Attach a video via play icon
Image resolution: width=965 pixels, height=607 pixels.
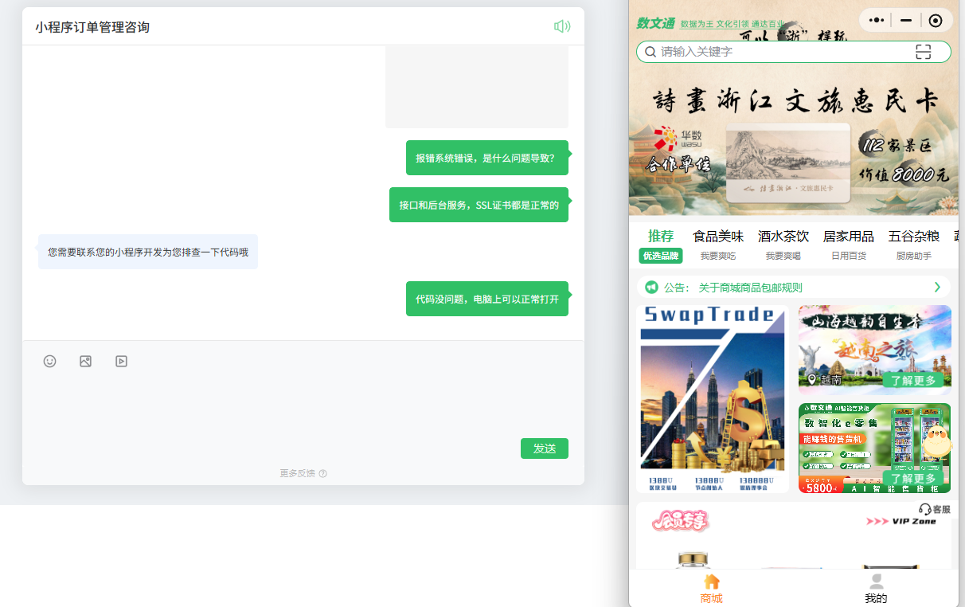point(121,361)
